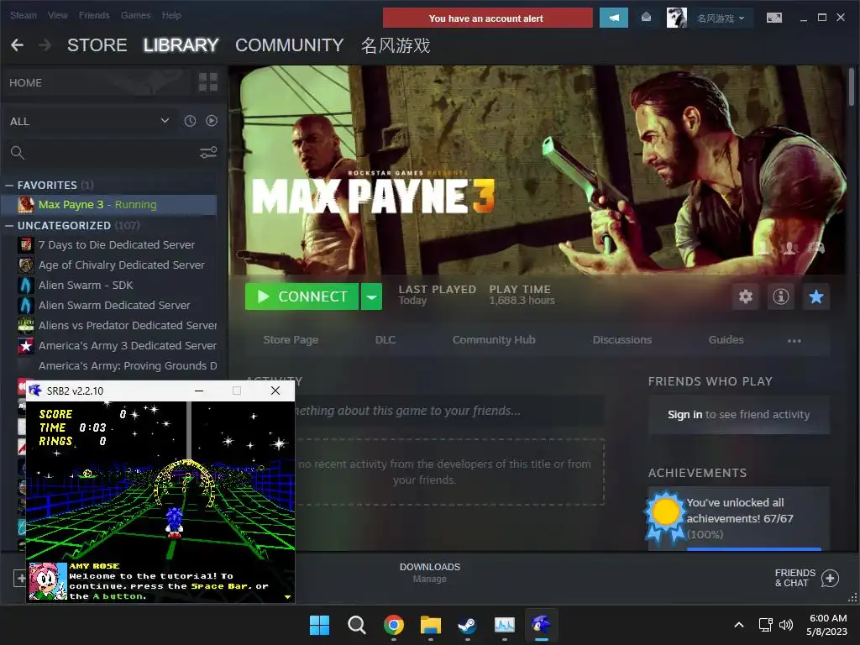This screenshot has width=860, height=645.
Task: Open advanced filter settings icon
Action: tap(208, 153)
